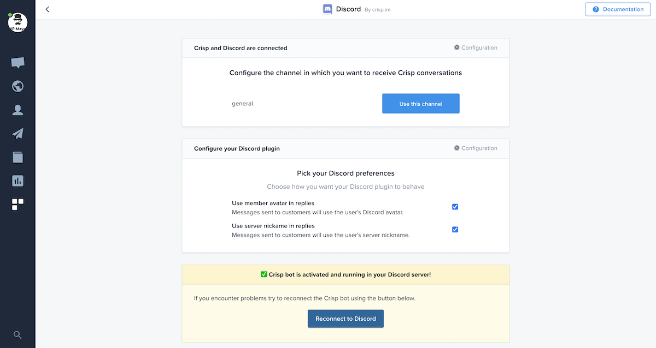Click 'Choose how you want your Discord plugin' subtitle
This screenshot has width=656, height=348.
tap(345, 187)
